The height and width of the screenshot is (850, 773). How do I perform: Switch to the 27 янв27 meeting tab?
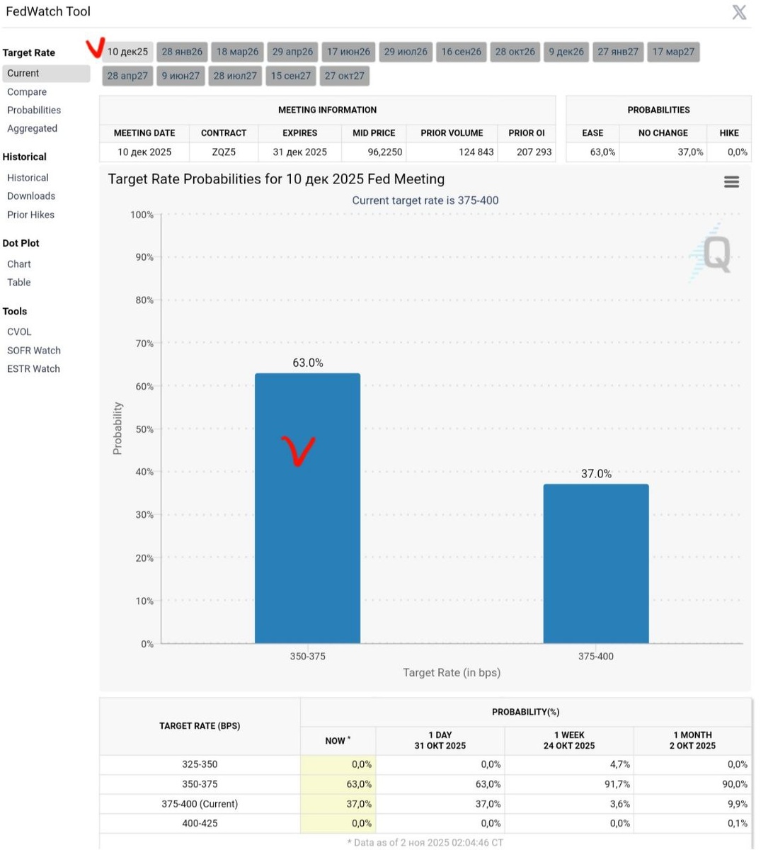click(x=618, y=52)
